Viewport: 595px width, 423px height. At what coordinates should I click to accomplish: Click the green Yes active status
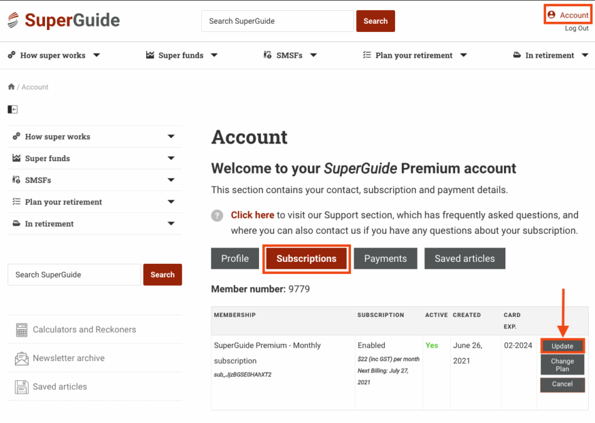(431, 345)
